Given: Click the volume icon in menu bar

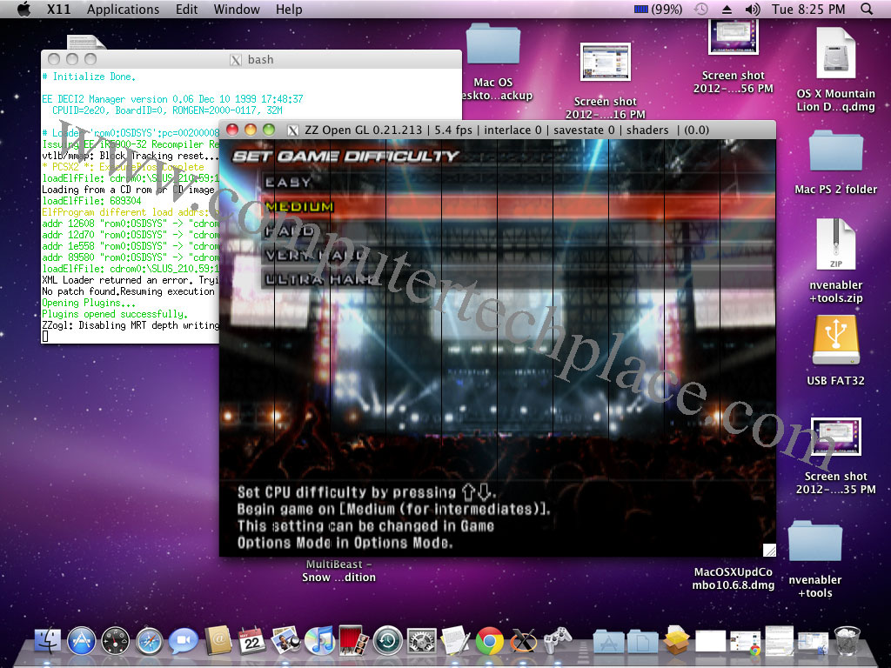Looking at the screenshot, I should pos(753,9).
